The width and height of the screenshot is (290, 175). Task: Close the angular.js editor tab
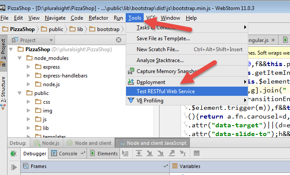coord(273,40)
